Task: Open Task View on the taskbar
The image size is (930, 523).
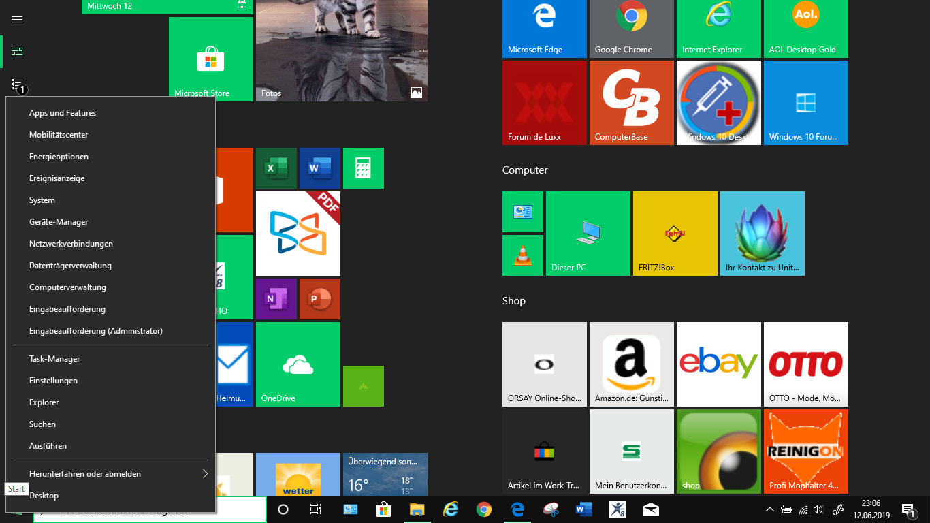Action: pos(316,509)
